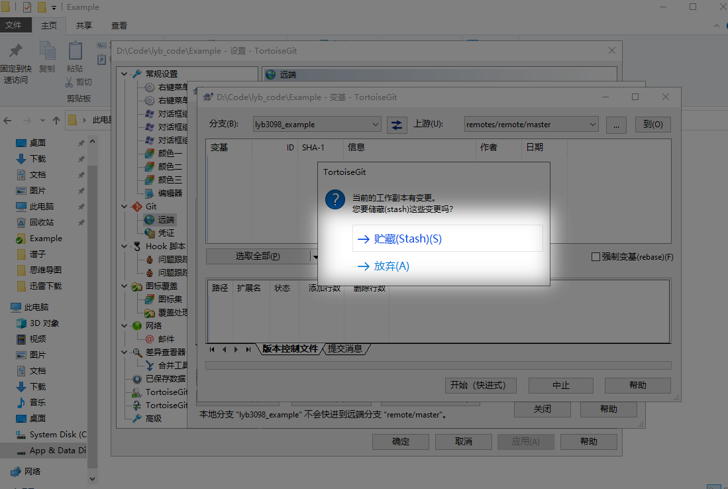This screenshot has height=489, width=728.
Task: Select the 颜色一 item icon
Action: 150,153
